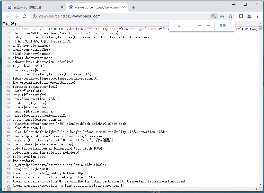Open a new tab with the plus button
Viewport: 264px width, 193px height.
[133, 7]
